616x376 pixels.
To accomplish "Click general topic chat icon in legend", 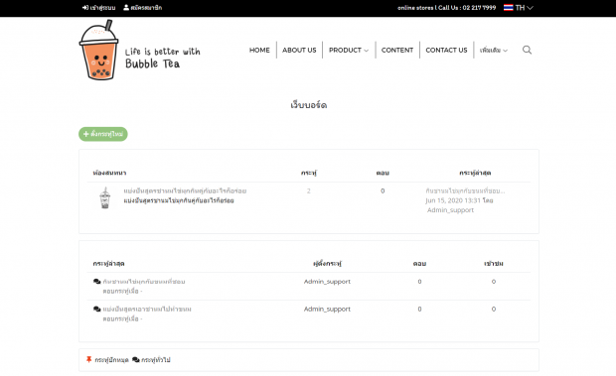I will [x=136, y=359].
